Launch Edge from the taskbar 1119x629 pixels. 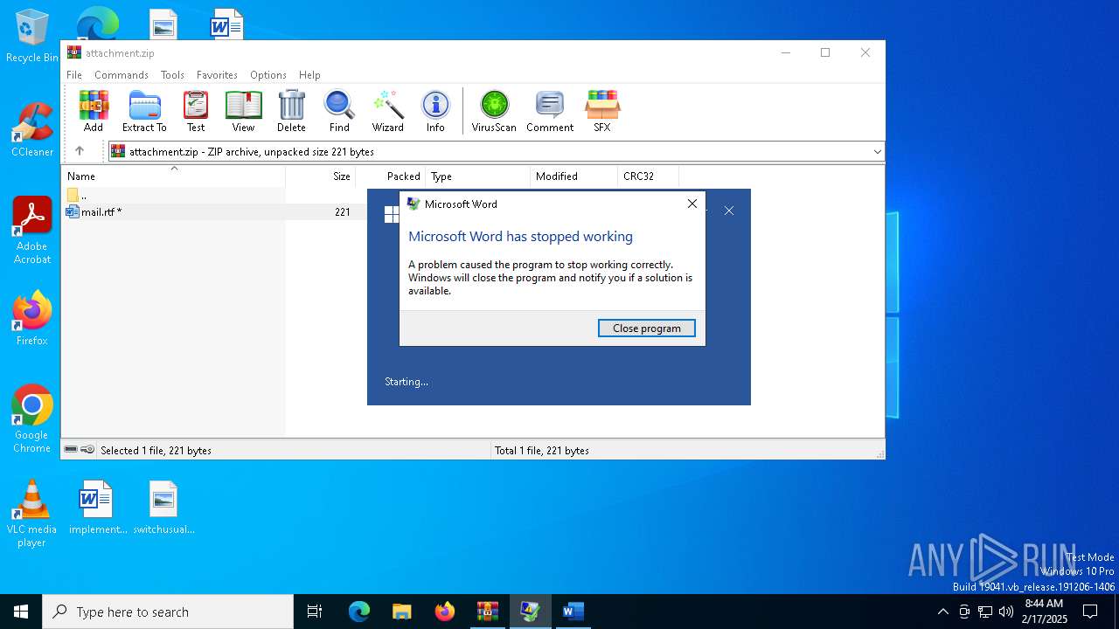click(x=359, y=612)
